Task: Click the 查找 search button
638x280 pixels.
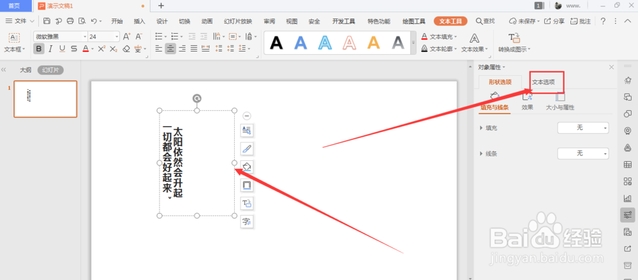Action: coord(486,21)
